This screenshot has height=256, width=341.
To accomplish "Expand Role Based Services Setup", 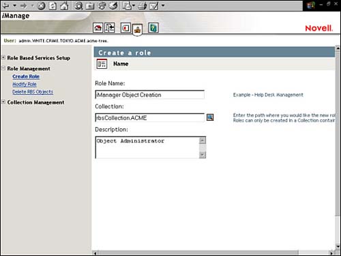I will click(3, 57).
